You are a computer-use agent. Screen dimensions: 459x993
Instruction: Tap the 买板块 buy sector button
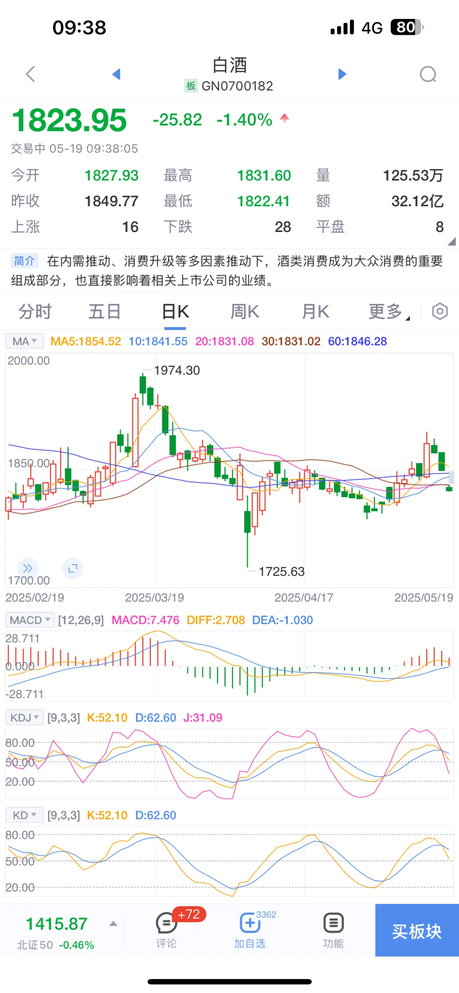click(x=417, y=930)
